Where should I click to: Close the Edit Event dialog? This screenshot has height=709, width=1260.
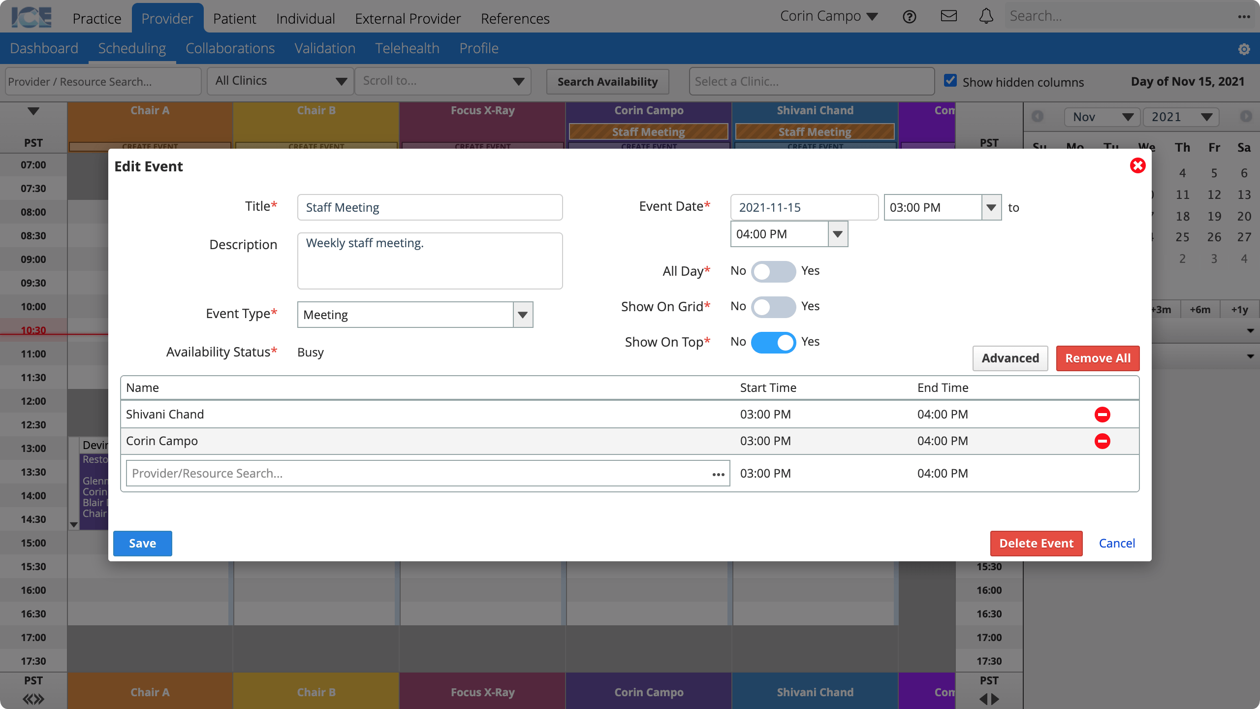tap(1137, 165)
